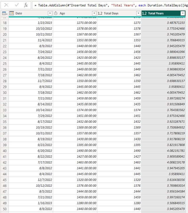Screen dimensions: 188x213
Task: Click Age cell 1280.00:00:00
Action: tap(75, 203)
